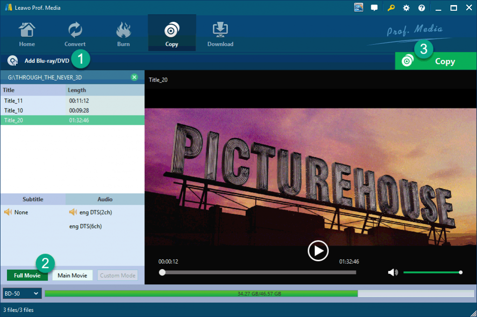This screenshot has height=317, width=477.
Task: Open the Home module
Action: coord(27,34)
